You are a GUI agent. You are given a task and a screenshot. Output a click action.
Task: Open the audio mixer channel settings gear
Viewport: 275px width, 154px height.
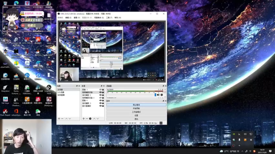click(162, 95)
